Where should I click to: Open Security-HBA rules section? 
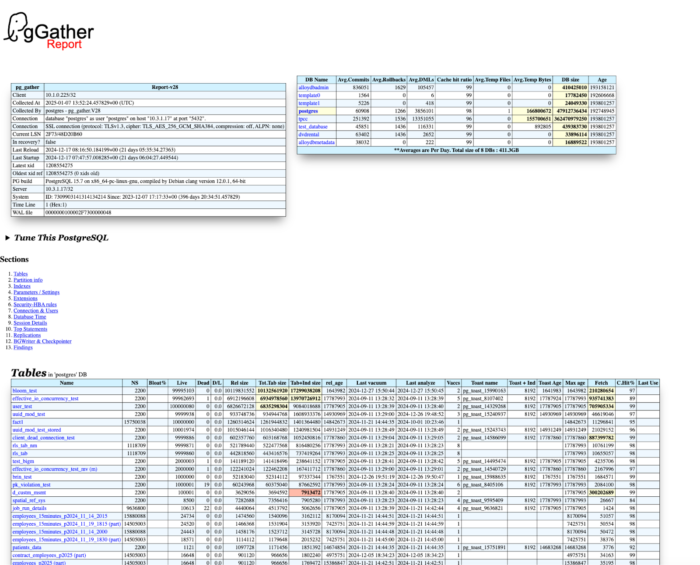coord(35,304)
